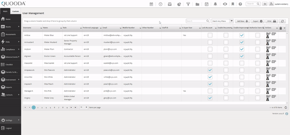Go to last page in pager
The height and width of the screenshot is (135, 290).
[75, 107]
